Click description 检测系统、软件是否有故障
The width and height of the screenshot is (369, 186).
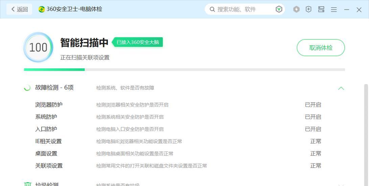tap(125, 88)
